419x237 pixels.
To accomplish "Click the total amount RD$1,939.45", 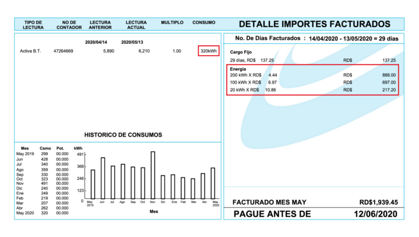I will point(379,202).
